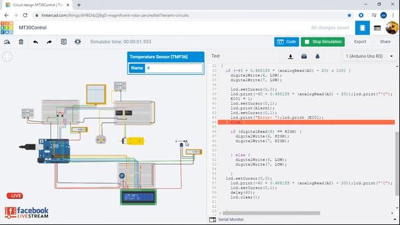Switch to component list view
The image size is (400, 225).
(377, 27)
